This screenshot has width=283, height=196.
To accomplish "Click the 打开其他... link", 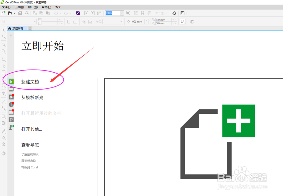I will (32, 129).
